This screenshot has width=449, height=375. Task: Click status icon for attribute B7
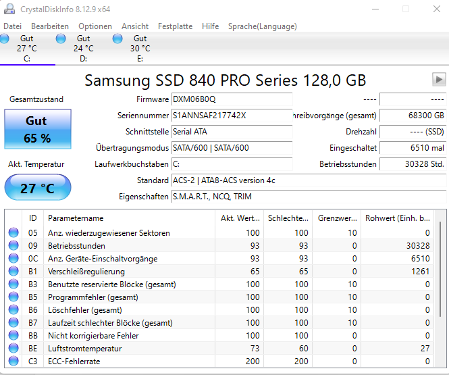point(14,322)
